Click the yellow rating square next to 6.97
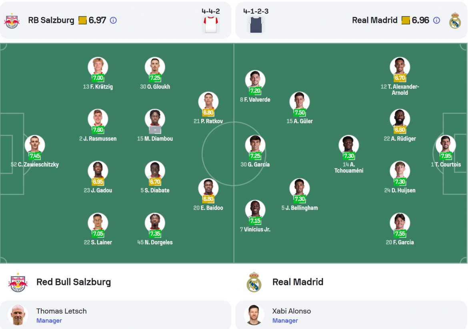Image resolution: width=468 pixels, height=329 pixels. (82, 20)
